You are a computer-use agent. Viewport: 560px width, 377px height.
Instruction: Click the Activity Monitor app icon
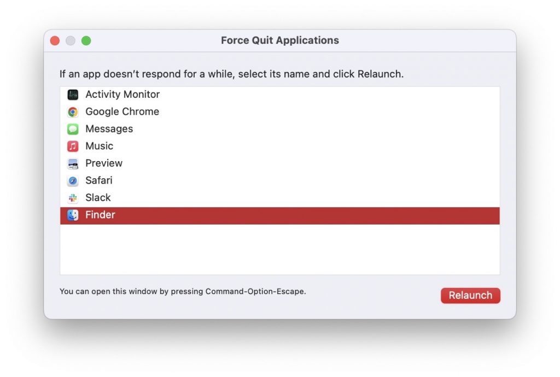pos(73,94)
